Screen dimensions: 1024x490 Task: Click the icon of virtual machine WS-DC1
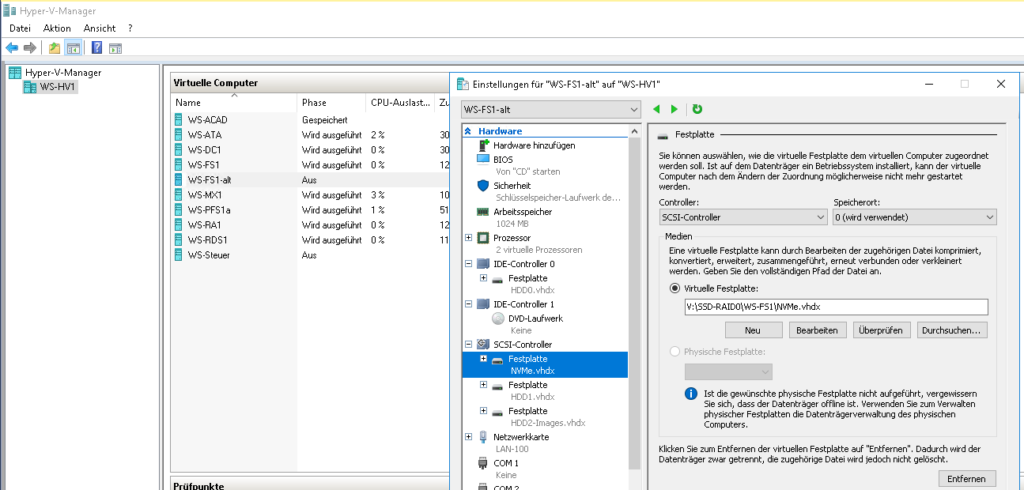click(179, 150)
